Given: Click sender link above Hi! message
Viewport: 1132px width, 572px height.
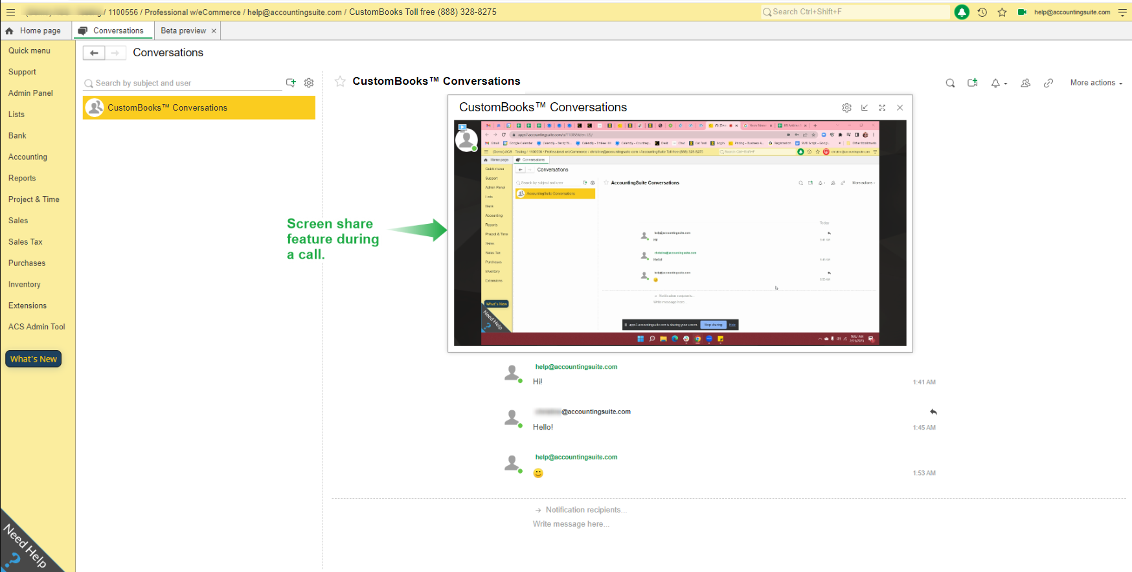Looking at the screenshot, I should [x=576, y=367].
